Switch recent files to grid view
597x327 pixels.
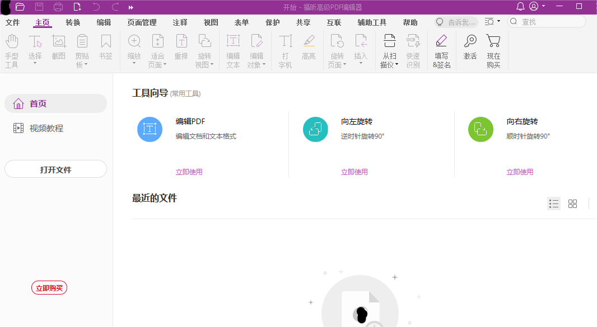(572, 203)
